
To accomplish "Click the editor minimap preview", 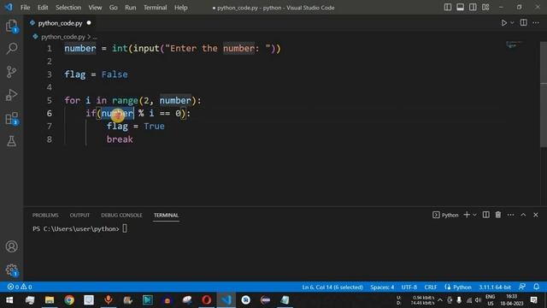I will coord(515,44).
